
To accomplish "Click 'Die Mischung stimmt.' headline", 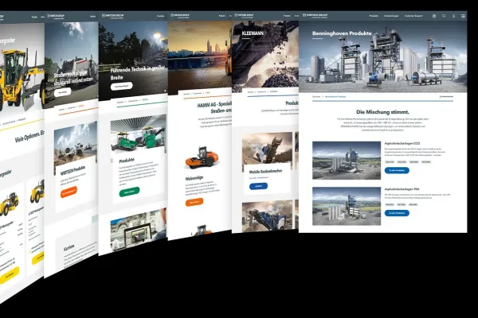I will (382, 112).
